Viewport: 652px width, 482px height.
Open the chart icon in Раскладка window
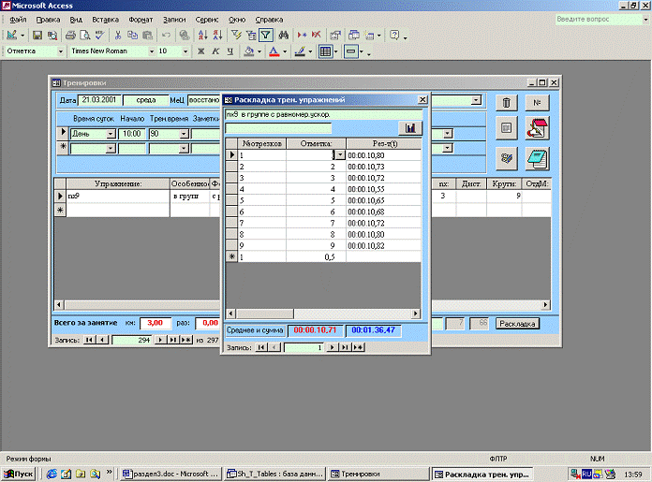coord(410,128)
